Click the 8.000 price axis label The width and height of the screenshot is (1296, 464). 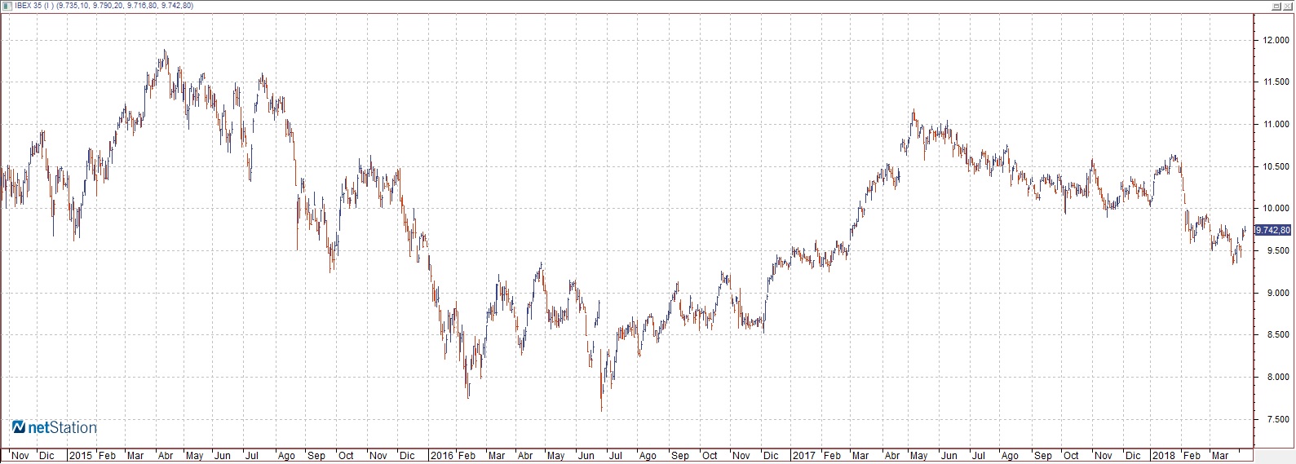click(1277, 378)
